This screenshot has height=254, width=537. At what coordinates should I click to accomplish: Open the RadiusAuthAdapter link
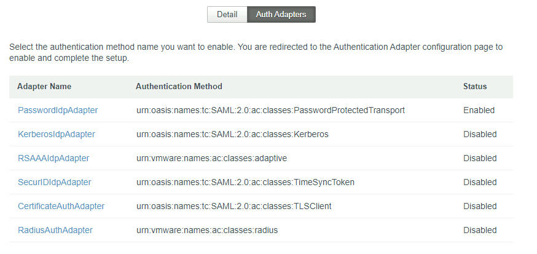point(55,231)
